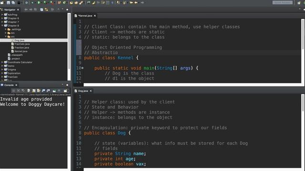Close the Kennel.java editor tab
Image resolution: width=305 pixels, height=171 pixels.
click(95, 16)
